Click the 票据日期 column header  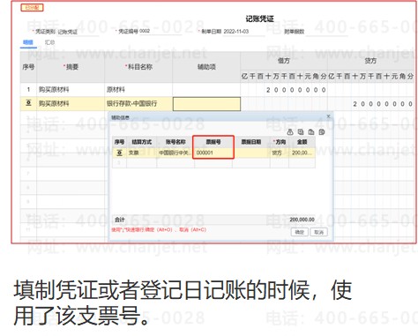click(251, 142)
